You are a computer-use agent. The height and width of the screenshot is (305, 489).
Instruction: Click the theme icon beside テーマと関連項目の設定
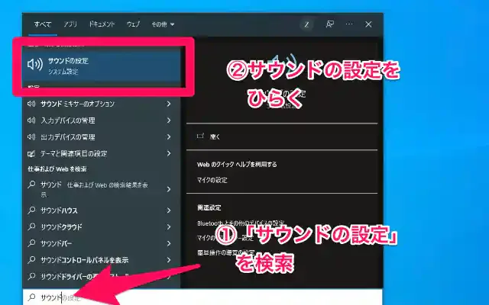tap(31, 153)
